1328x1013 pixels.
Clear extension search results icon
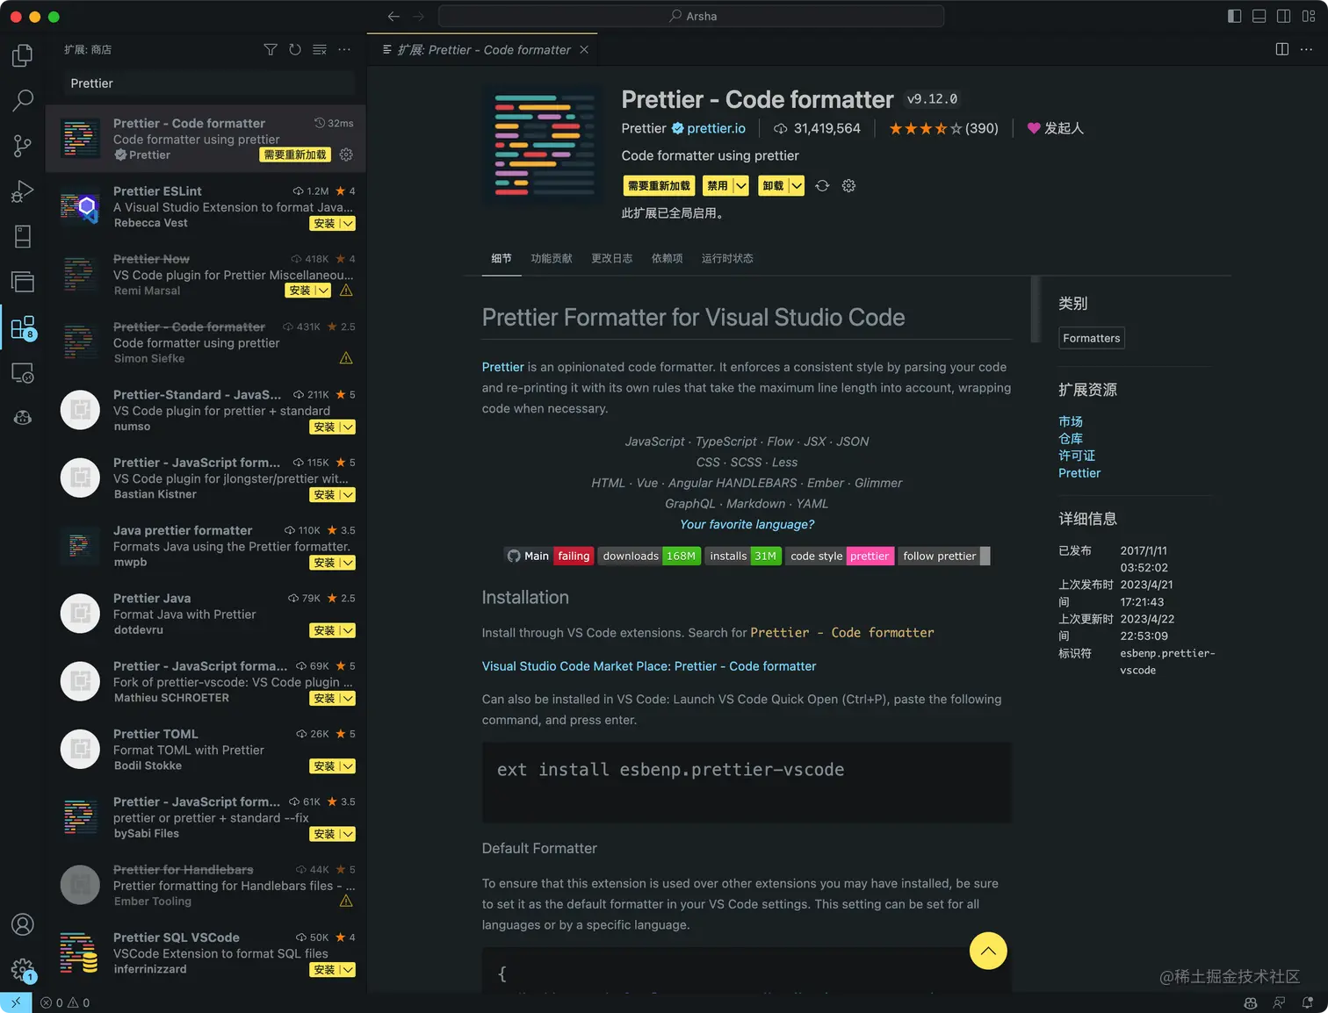[320, 50]
